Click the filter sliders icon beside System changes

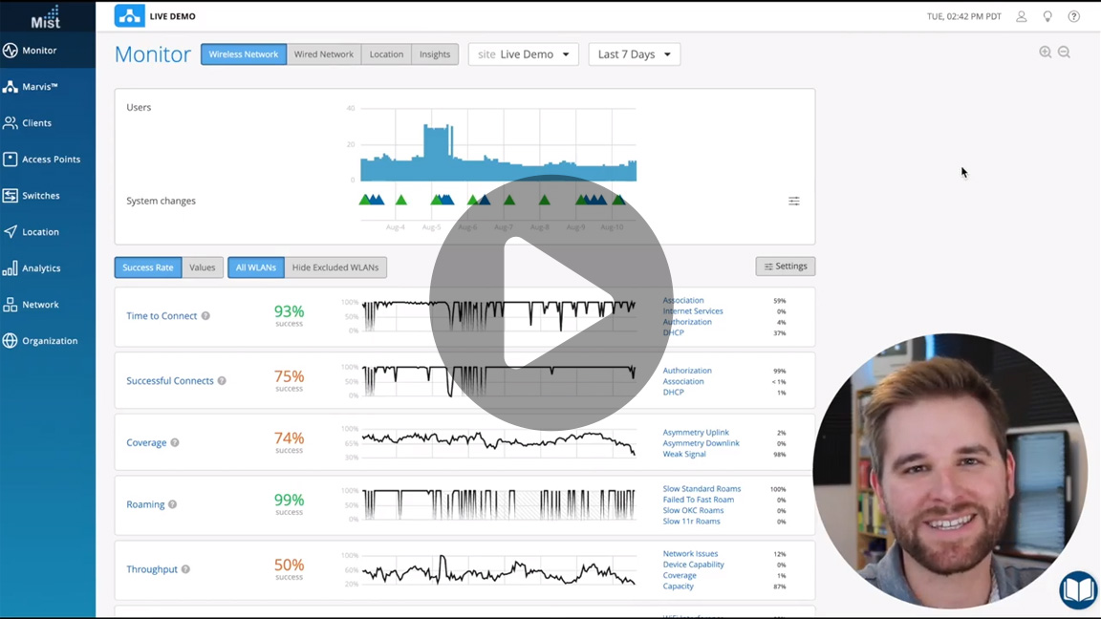pyautogui.click(x=793, y=202)
